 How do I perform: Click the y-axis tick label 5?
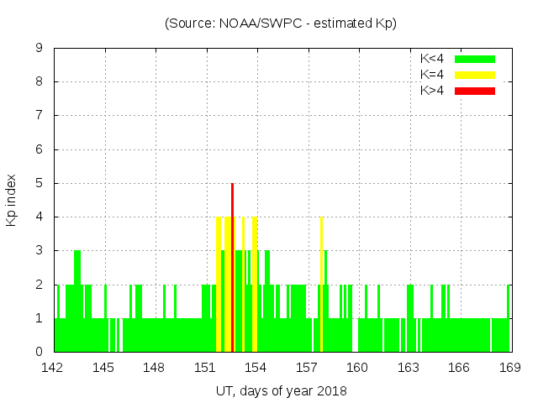(x=40, y=183)
